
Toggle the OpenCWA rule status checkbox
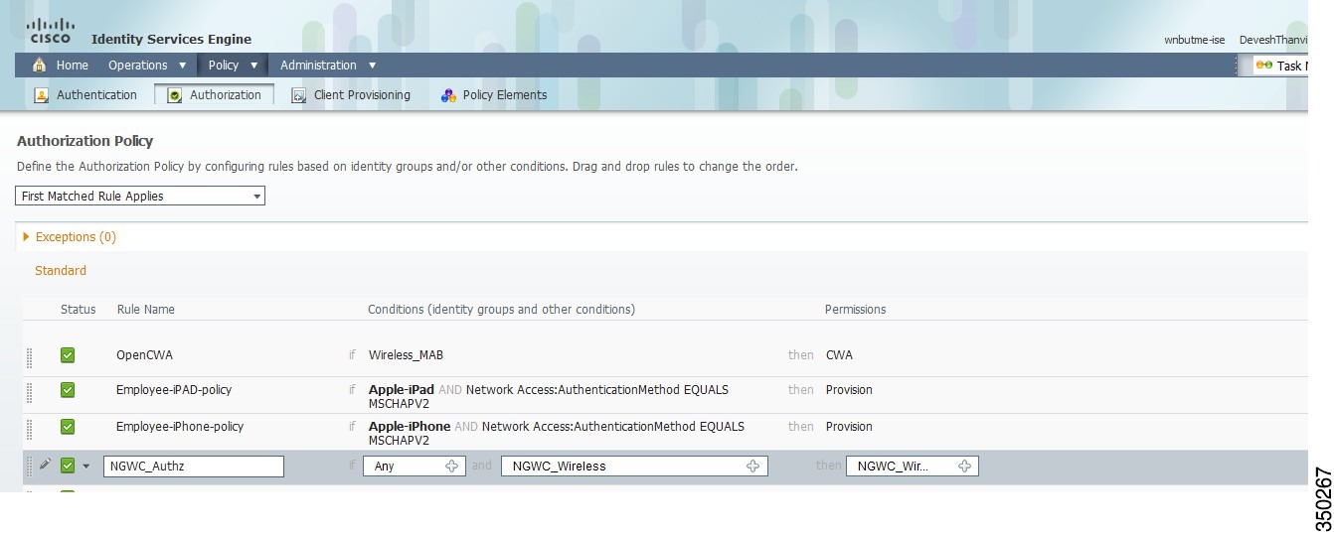point(68,354)
